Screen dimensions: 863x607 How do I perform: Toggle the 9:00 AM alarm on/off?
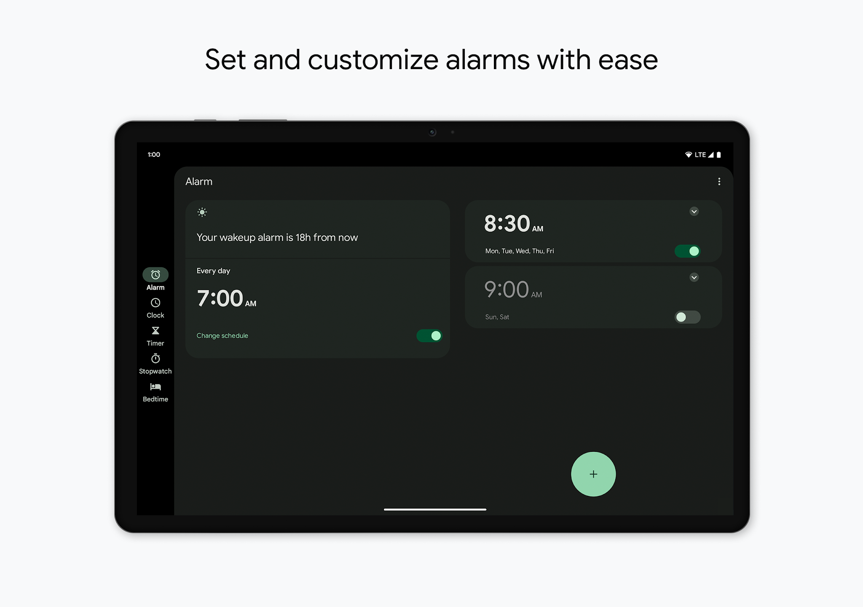[688, 317]
